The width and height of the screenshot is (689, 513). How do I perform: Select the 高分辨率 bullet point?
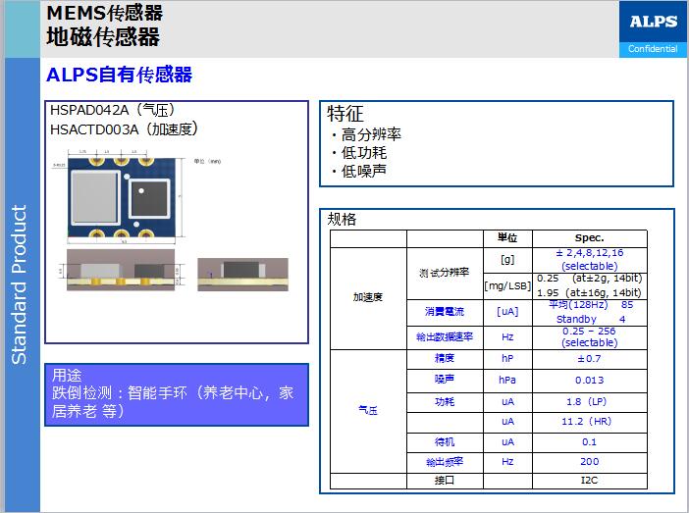click(x=367, y=134)
